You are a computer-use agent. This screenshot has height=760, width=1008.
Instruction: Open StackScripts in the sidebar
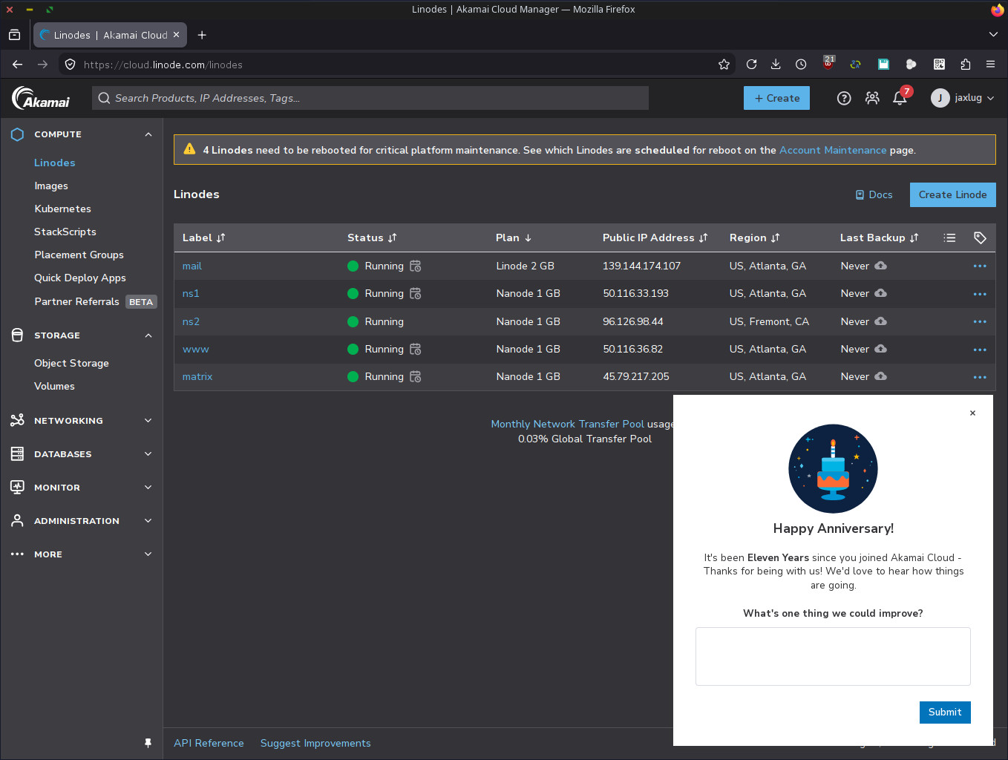(65, 232)
